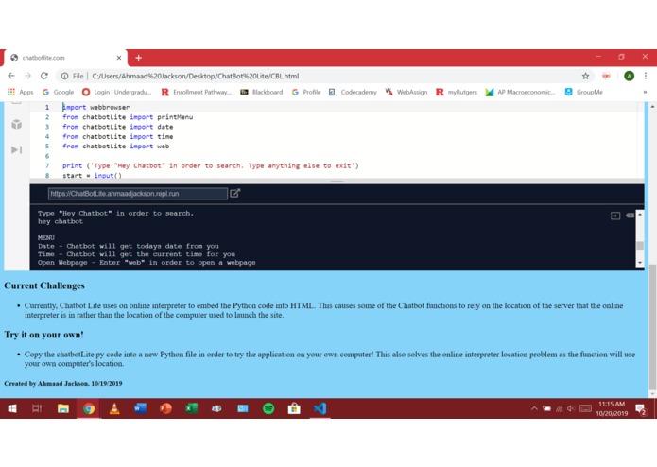
Task: Click the page vertical scrollbar
Action: [x=652, y=329]
